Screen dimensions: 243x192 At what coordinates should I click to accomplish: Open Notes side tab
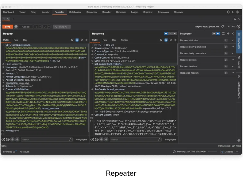pos(239,62)
